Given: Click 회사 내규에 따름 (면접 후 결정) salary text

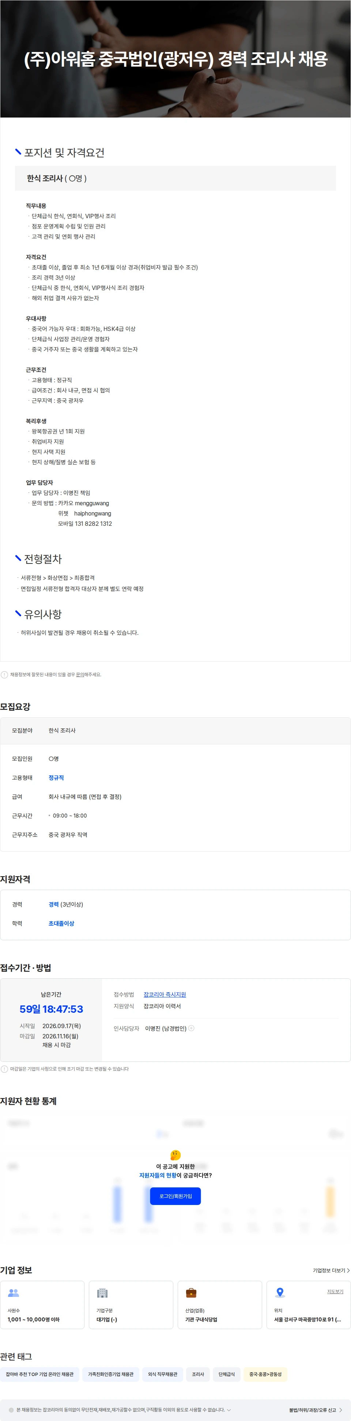Looking at the screenshot, I should point(85,797).
